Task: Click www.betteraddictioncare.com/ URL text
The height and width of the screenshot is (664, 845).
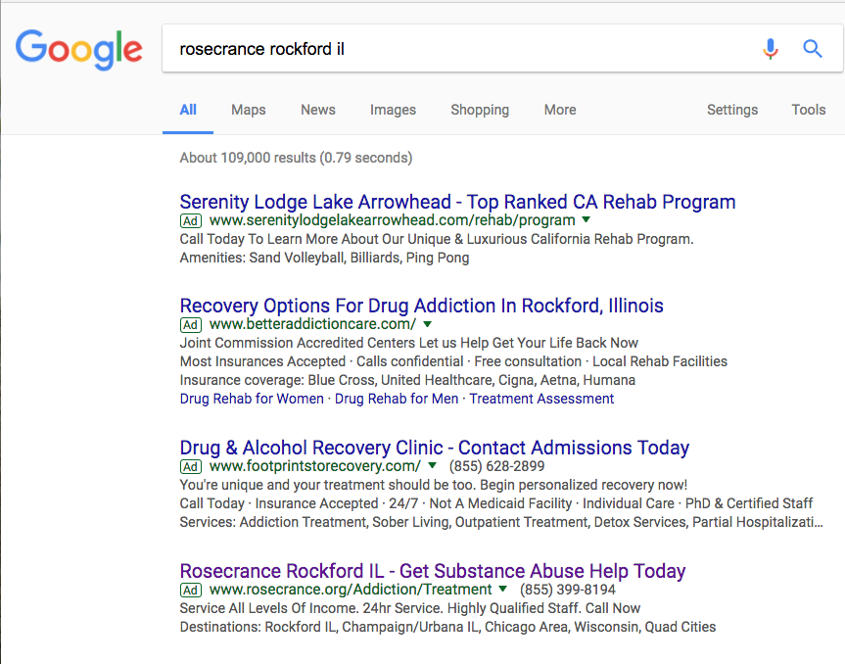Action: click(312, 324)
